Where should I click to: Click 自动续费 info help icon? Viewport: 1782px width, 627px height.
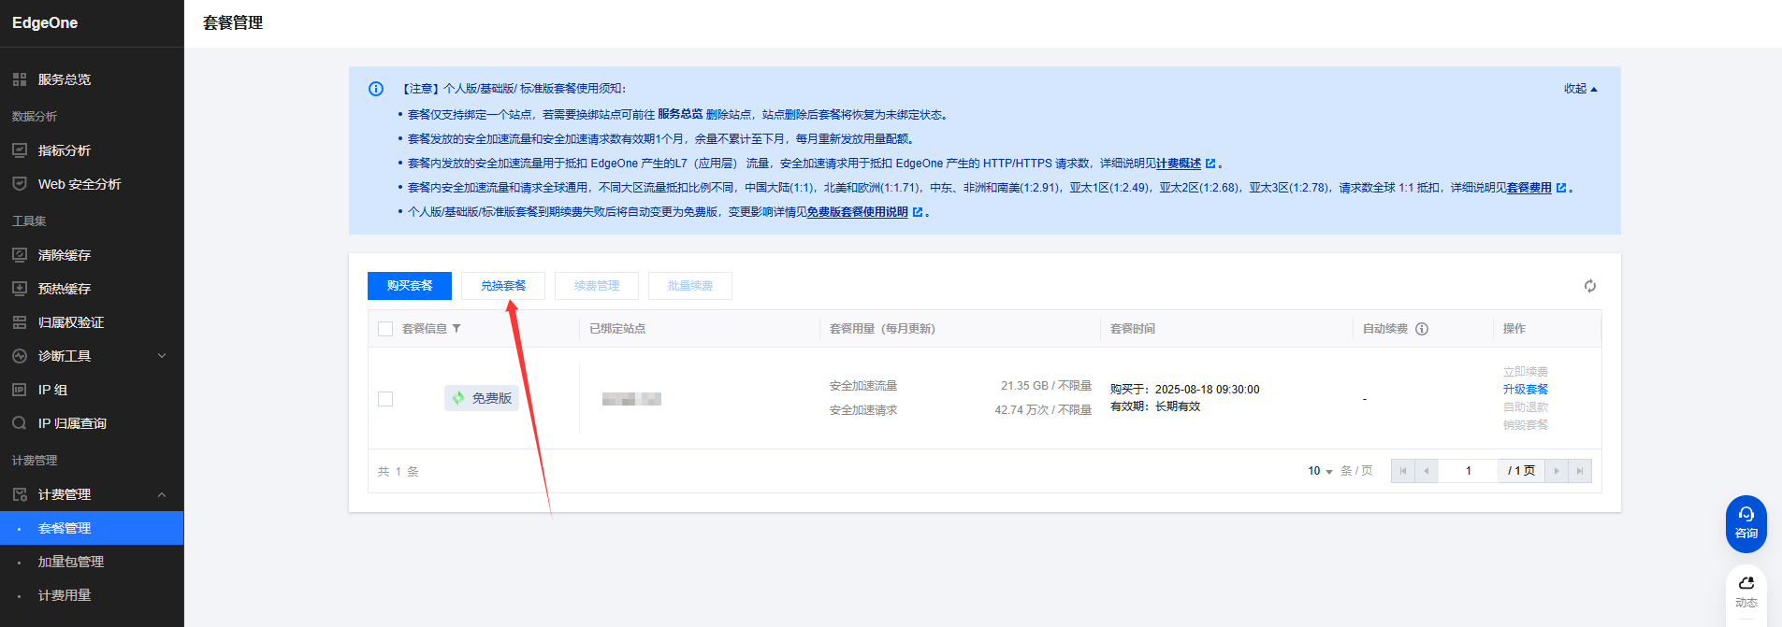(x=1422, y=329)
